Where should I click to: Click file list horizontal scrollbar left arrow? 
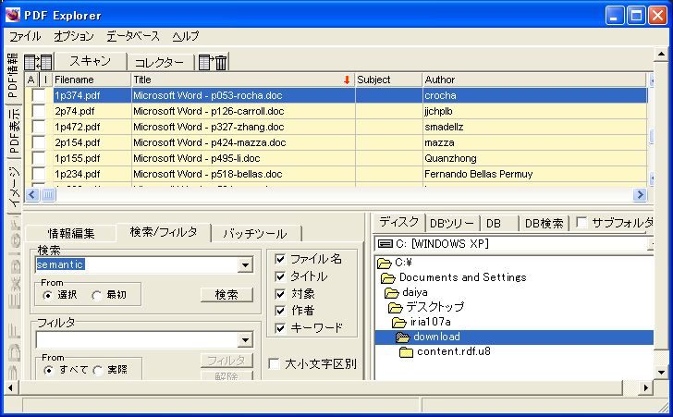[x=32, y=195]
